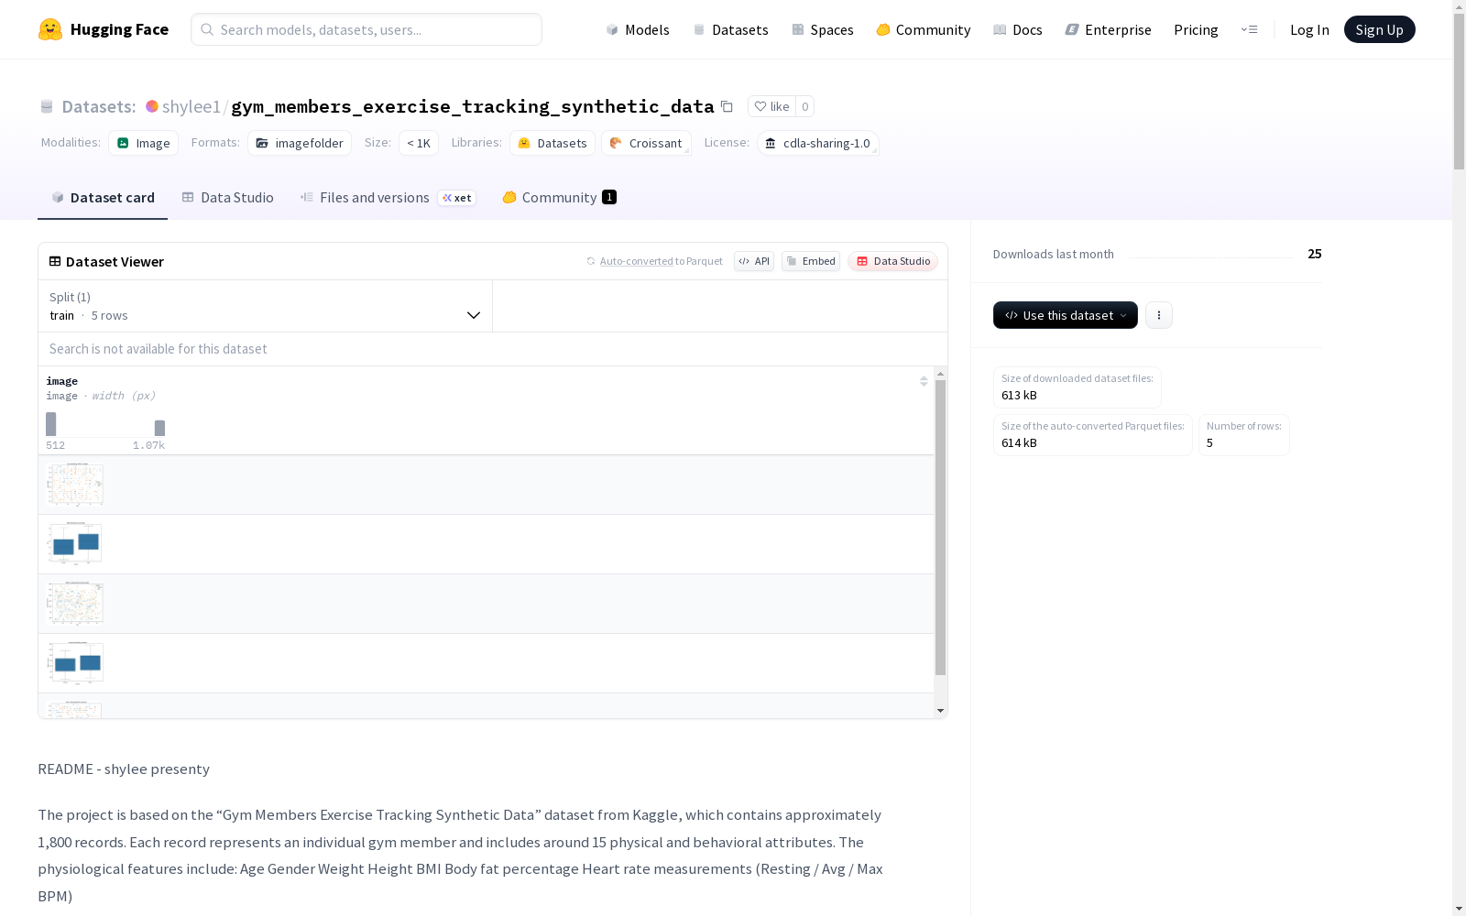Click the 614 kB Parquet files size

1019,443
